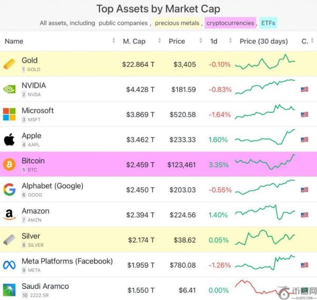Sort the table by Name column
This screenshot has height=300, width=317.
click(14, 41)
